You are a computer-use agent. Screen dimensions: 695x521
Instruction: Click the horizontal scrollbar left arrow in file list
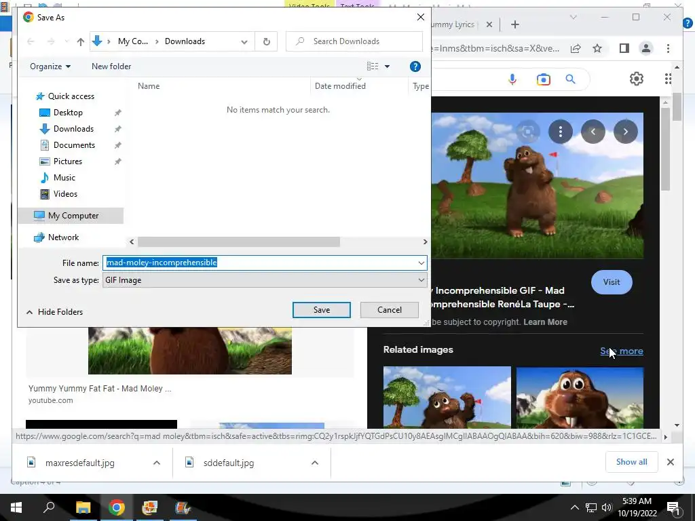pyautogui.click(x=132, y=242)
